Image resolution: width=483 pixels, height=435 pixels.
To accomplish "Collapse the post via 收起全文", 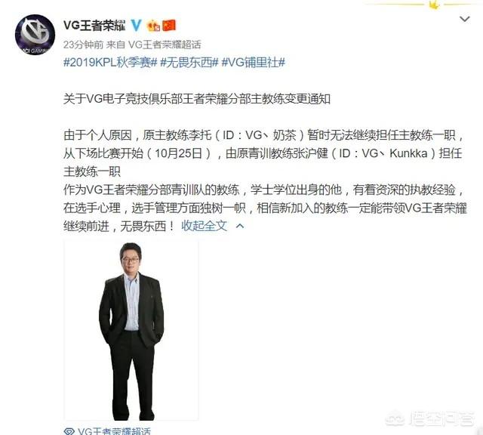I will point(204,226).
